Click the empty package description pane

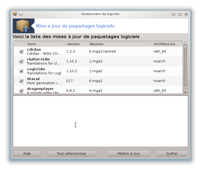tap(100, 121)
